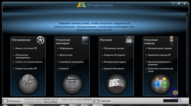The width and height of the screenshot is (191, 106).
Task: Open the open book sphere under Изучение
Action: 117,84
